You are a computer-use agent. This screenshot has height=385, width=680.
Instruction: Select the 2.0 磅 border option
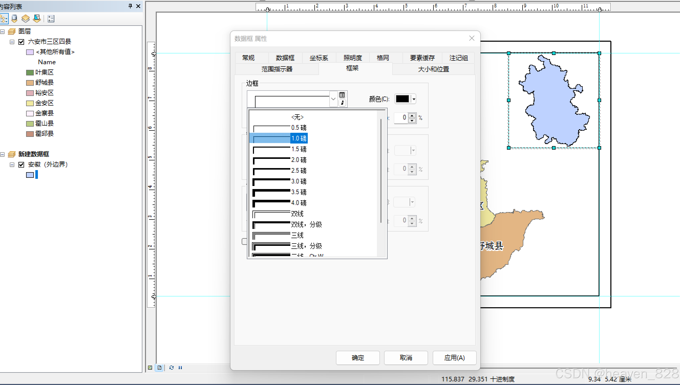[x=299, y=160]
